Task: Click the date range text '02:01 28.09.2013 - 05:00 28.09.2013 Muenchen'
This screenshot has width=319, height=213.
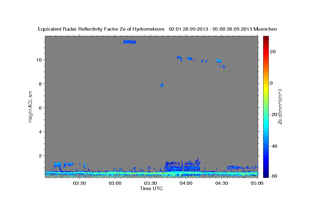Action: pyautogui.click(x=223, y=29)
